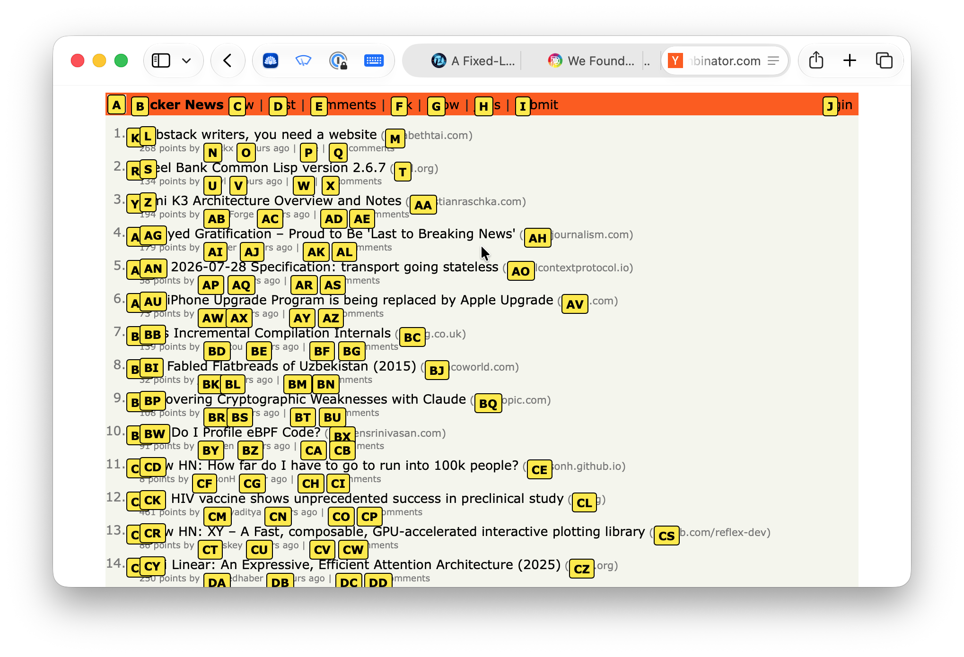Click the Share toolbar icon
The width and height of the screenshot is (964, 657).
816,60
